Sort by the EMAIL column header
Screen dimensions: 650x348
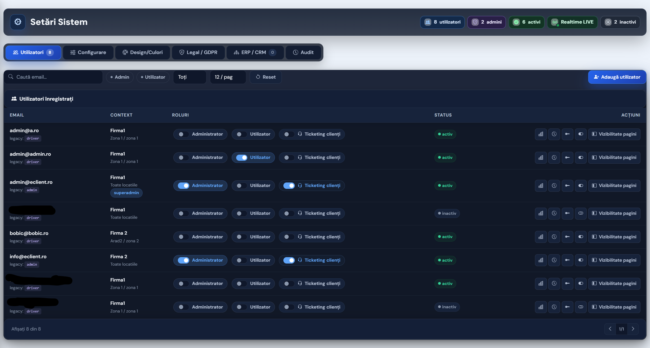tap(17, 115)
